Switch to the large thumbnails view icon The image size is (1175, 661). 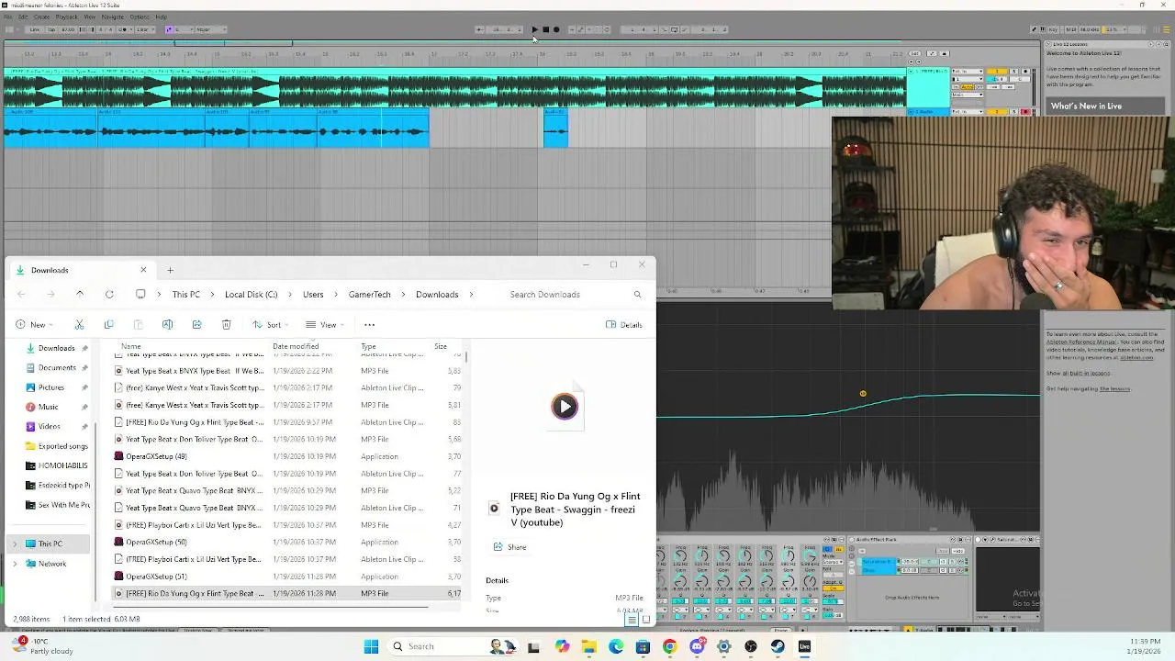tap(645, 620)
